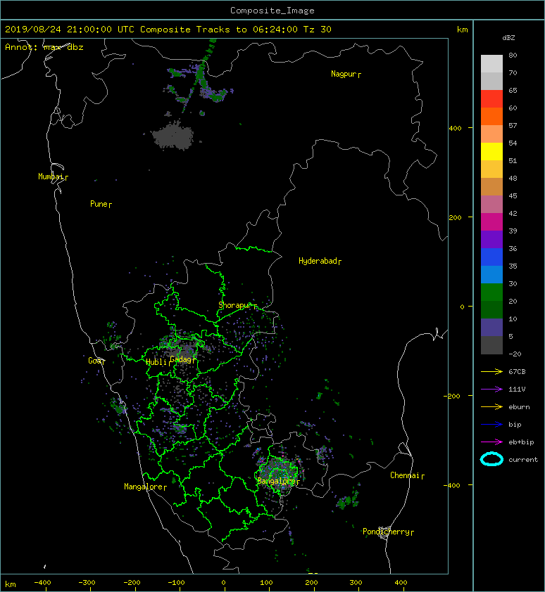545x592 pixels.
Task: Click the magenta eb+bip arrow in the legend
Action: pyautogui.click(x=491, y=442)
